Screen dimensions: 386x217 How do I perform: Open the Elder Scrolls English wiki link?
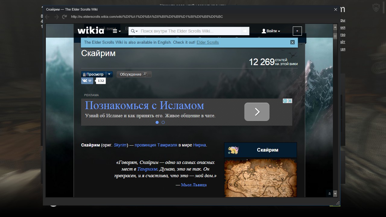[208, 42]
